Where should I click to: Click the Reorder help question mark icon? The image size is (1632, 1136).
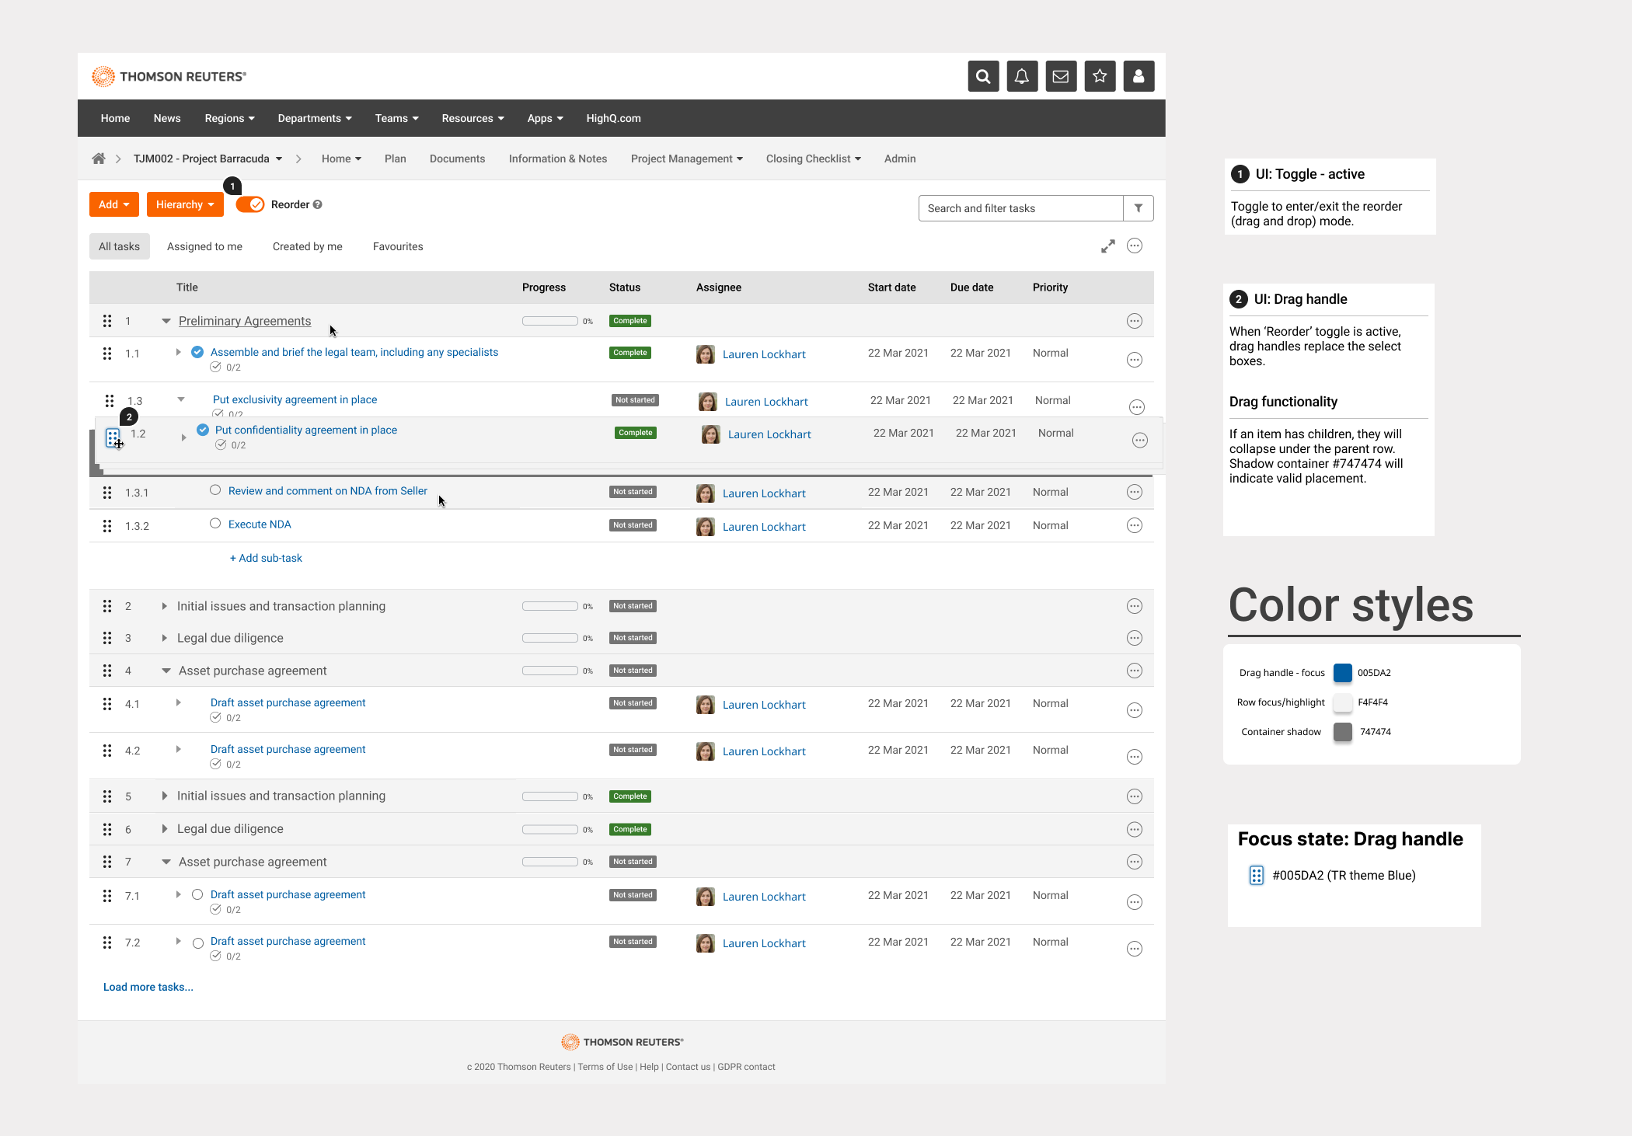tap(317, 204)
